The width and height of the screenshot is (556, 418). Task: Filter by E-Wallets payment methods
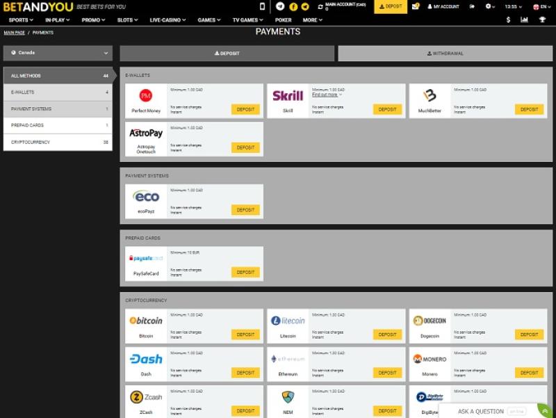(58, 93)
